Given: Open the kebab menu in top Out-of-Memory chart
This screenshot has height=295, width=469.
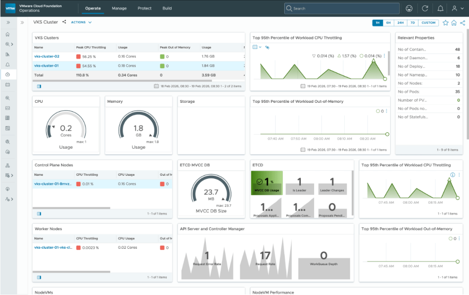Looking at the screenshot, I should [386, 111].
